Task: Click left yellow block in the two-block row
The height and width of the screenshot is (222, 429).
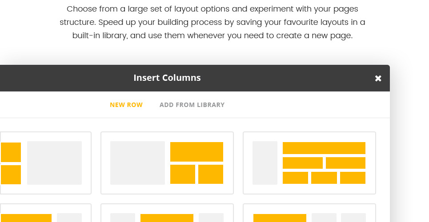Action: coord(302,163)
